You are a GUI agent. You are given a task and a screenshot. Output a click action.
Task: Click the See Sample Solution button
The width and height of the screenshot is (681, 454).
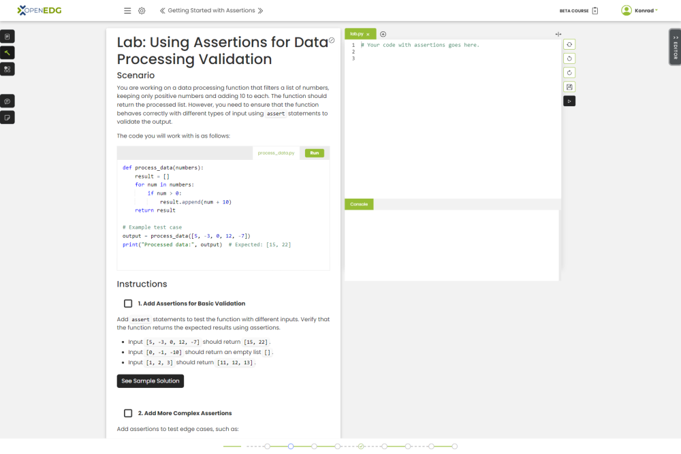pyautogui.click(x=151, y=381)
